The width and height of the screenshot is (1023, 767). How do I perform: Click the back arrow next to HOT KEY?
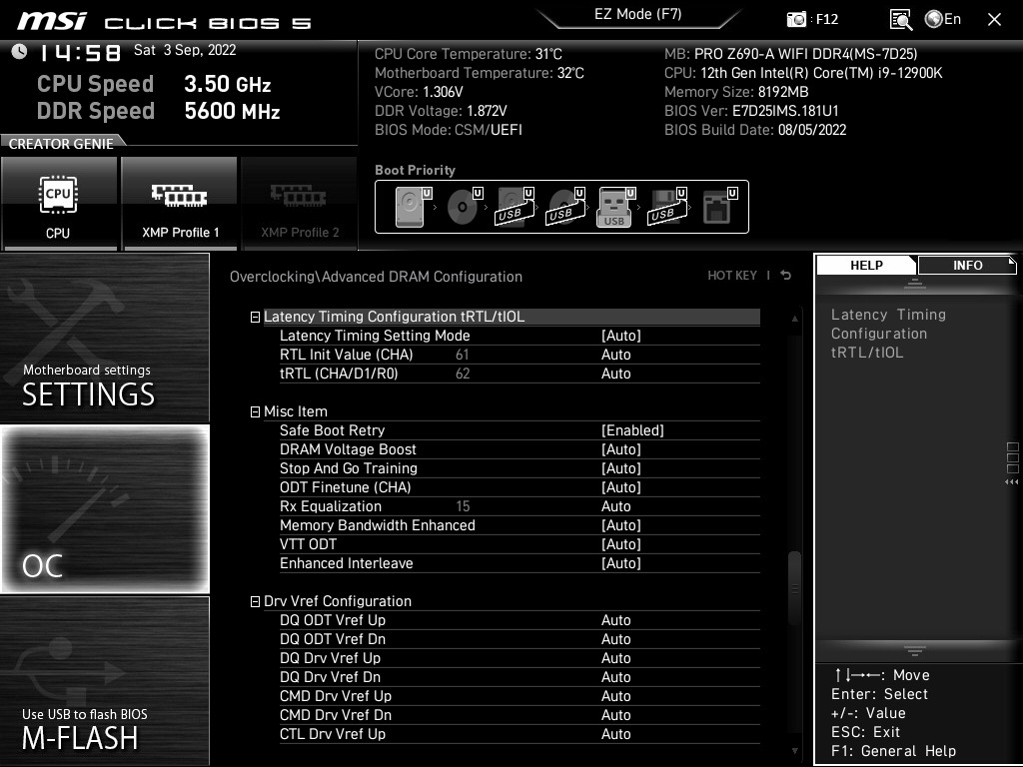(x=786, y=276)
